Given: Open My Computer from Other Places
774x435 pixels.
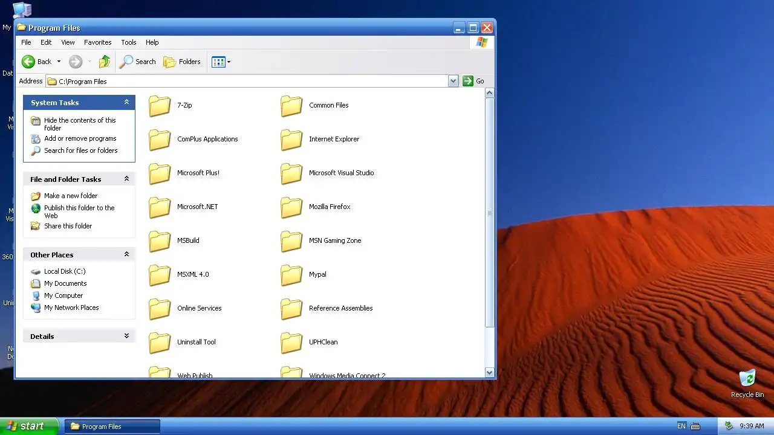Looking at the screenshot, I should (63, 295).
